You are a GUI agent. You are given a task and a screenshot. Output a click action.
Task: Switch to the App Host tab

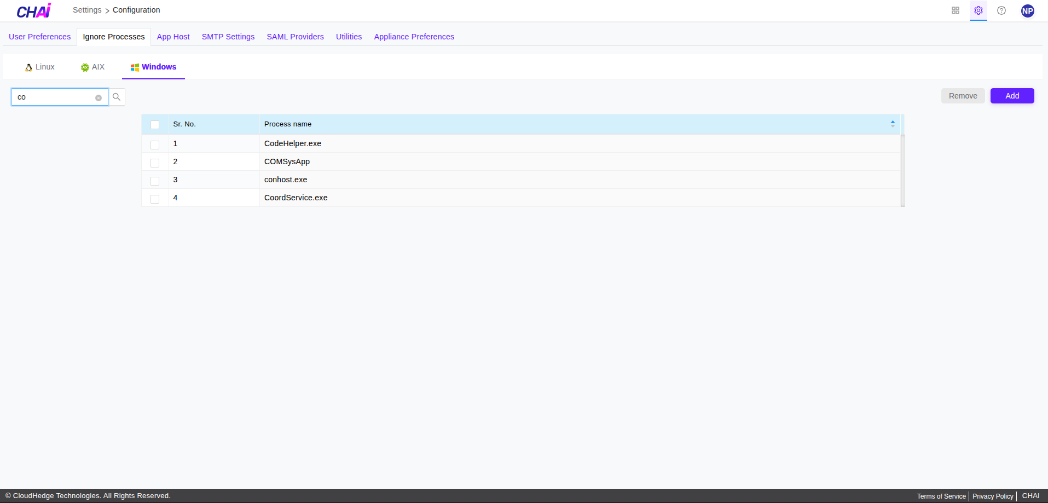[x=173, y=37]
